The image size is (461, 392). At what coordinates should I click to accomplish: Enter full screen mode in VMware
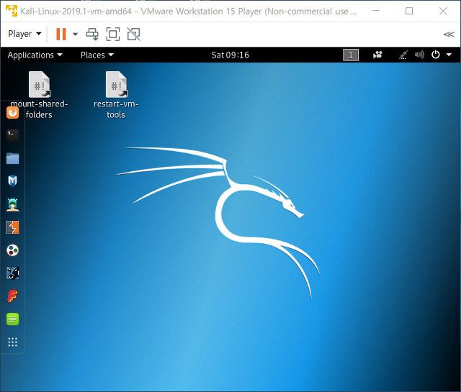pos(113,34)
